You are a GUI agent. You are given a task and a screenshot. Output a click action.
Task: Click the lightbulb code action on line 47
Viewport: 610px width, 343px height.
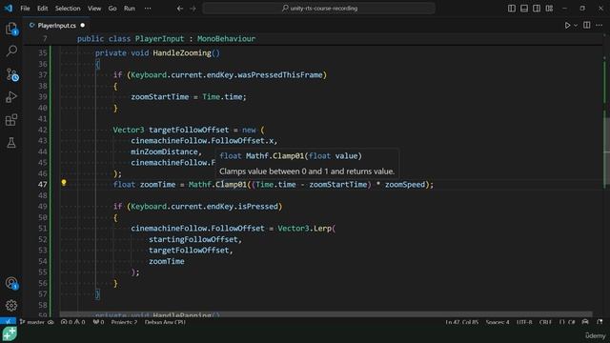pyautogui.click(x=64, y=182)
